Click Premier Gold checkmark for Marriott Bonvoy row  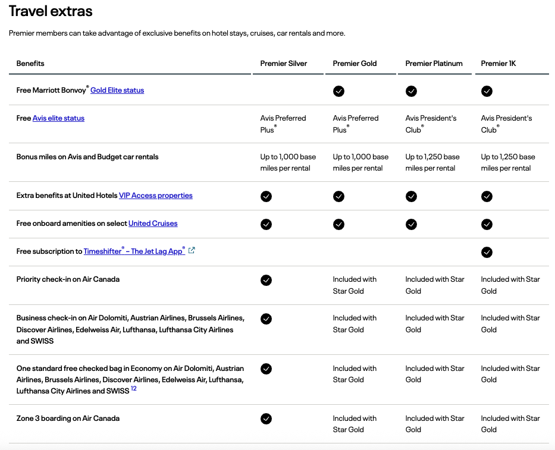(x=338, y=92)
